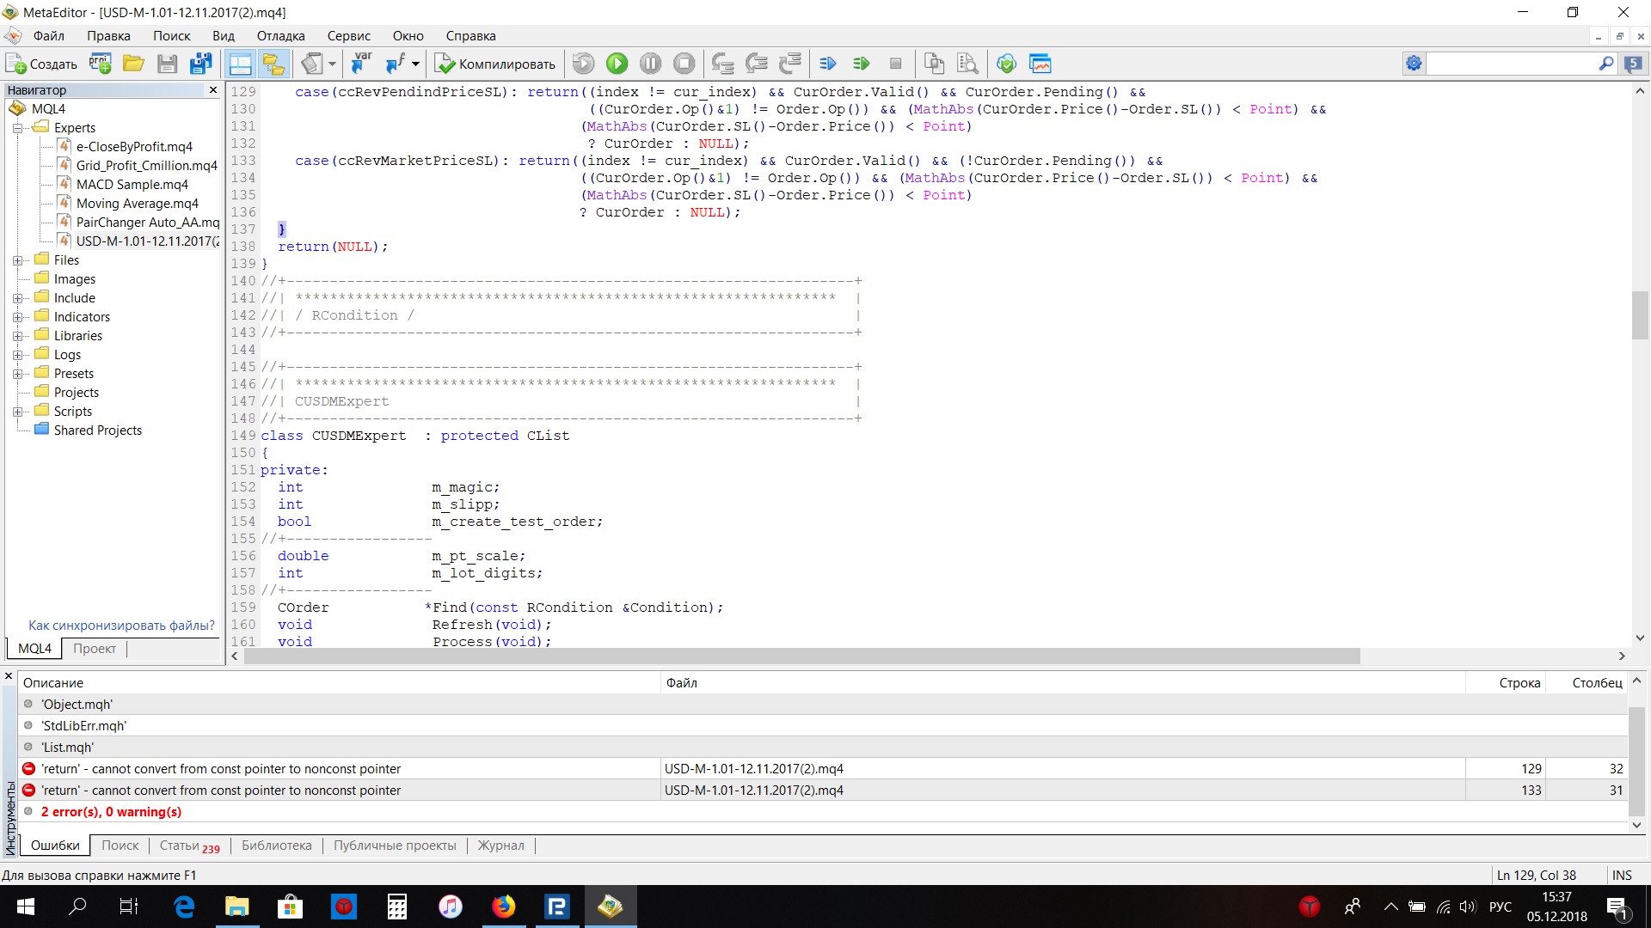Start debugging with the green play icon
Screen dimensions: 1651x928
(x=617, y=64)
